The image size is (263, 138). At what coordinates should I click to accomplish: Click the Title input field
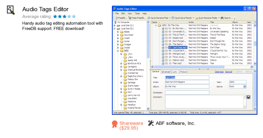coord(187,77)
